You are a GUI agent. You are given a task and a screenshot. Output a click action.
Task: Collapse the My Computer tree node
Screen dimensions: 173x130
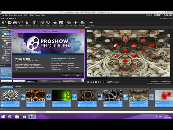1,47
